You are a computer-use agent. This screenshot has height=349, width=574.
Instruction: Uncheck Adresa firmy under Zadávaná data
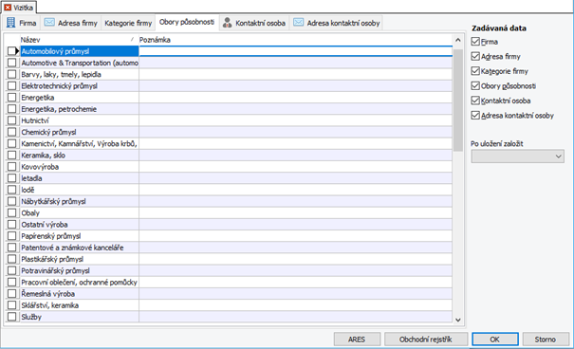[x=475, y=56]
